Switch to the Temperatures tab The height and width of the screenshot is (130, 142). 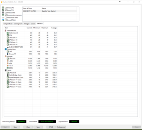point(8,24)
